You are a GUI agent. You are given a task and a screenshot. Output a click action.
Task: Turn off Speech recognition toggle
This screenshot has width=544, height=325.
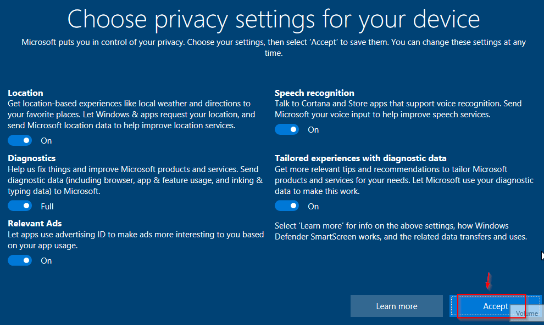(287, 129)
